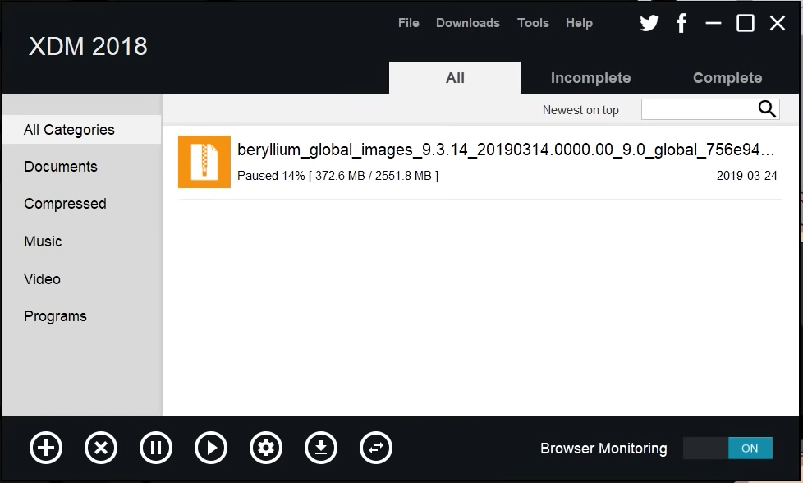The width and height of the screenshot is (803, 483).
Task: Open the Downloads menu
Action: pos(468,23)
